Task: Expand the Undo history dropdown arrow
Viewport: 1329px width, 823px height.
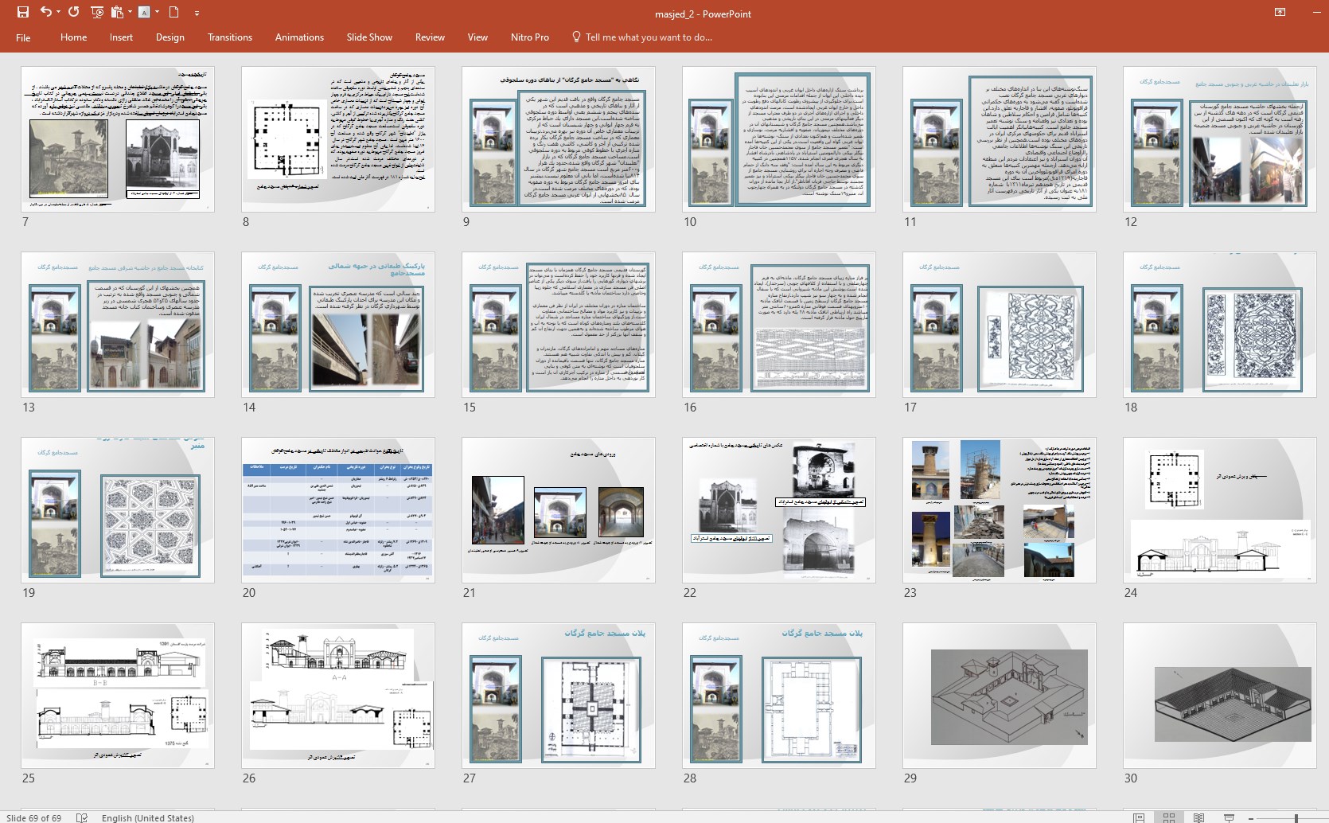Action: pyautogui.click(x=59, y=12)
